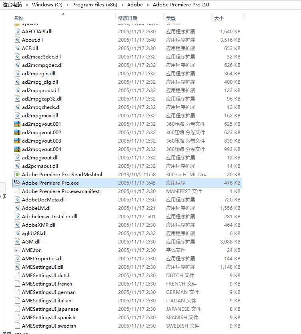Sort by the 修改日期 column header
This screenshot has height=334, width=301.
pyautogui.click(x=128, y=18)
